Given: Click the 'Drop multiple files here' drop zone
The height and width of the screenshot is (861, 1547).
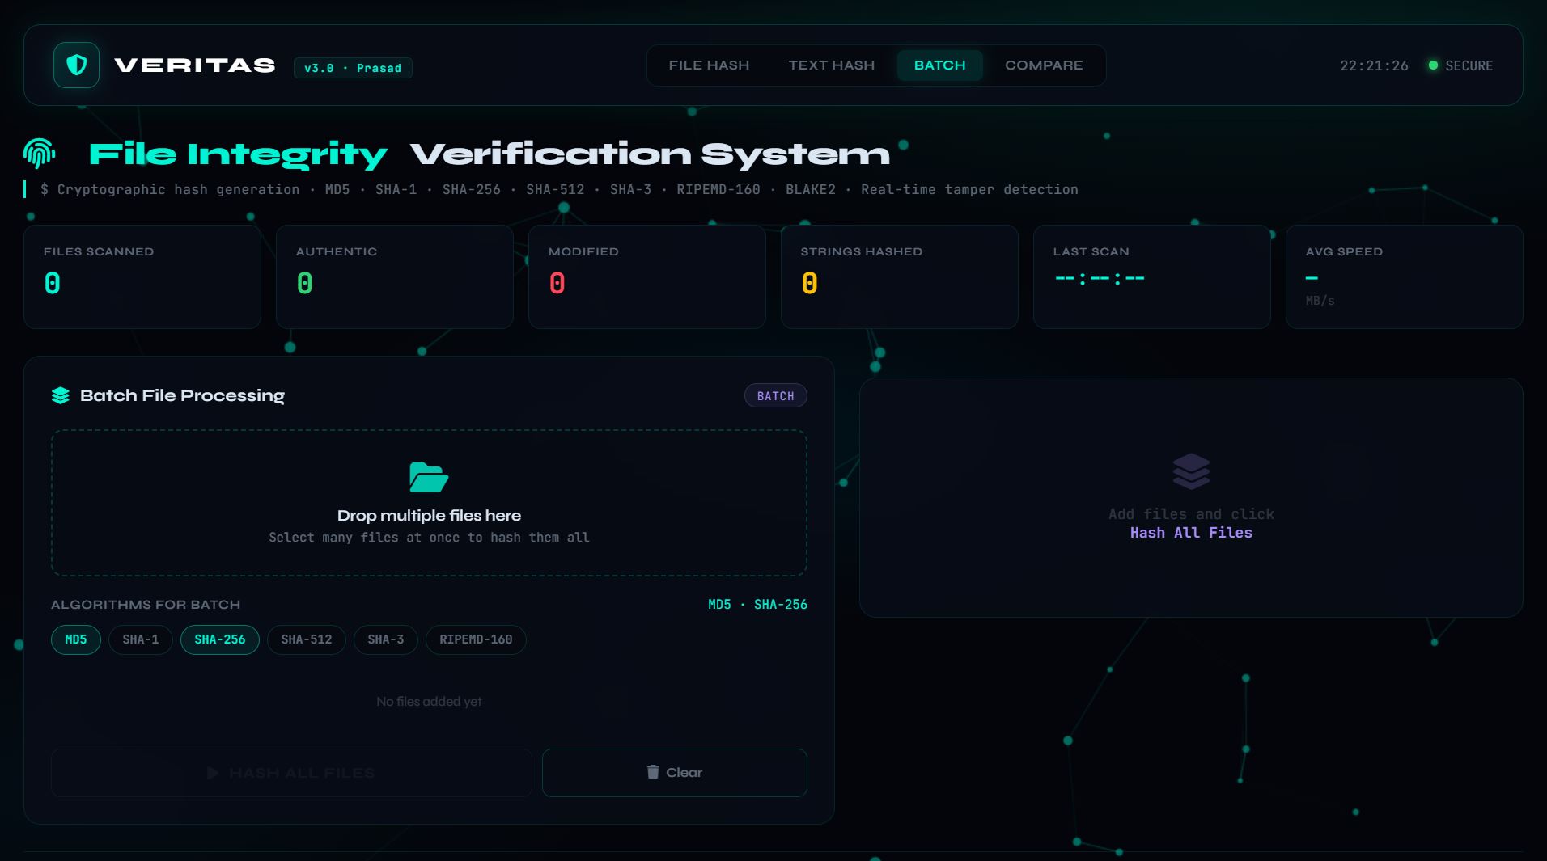Looking at the screenshot, I should tap(429, 503).
